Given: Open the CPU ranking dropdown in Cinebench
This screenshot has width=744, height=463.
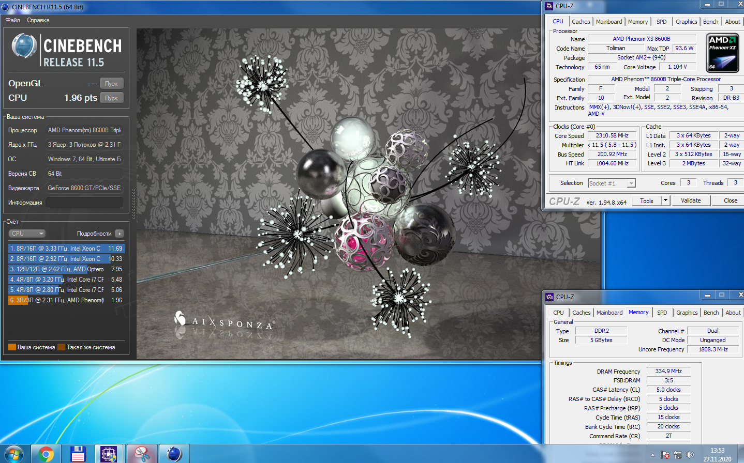Looking at the screenshot, I should [27, 234].
